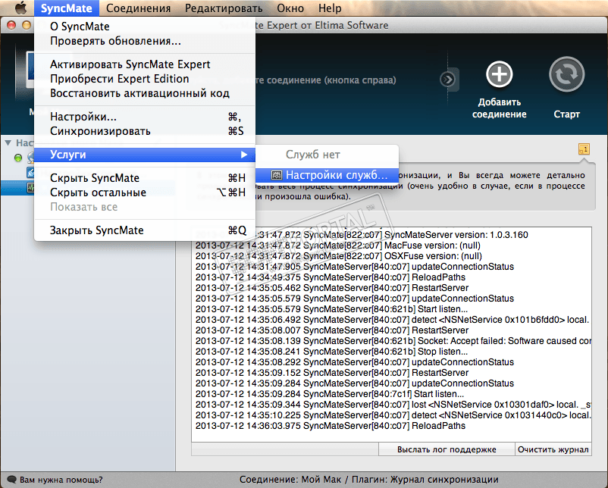The image size is (608, 488).
Task: Click log line 'Stop listen...'
Action: [x=331, y=352]
